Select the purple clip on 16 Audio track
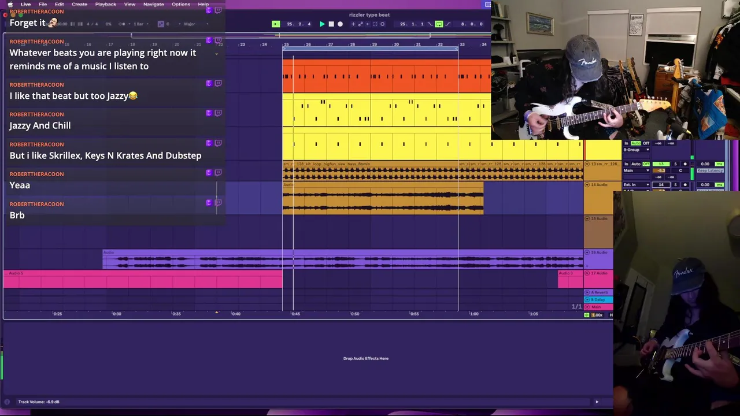Screen dimensions: 740x416 (x=343, y=259)
